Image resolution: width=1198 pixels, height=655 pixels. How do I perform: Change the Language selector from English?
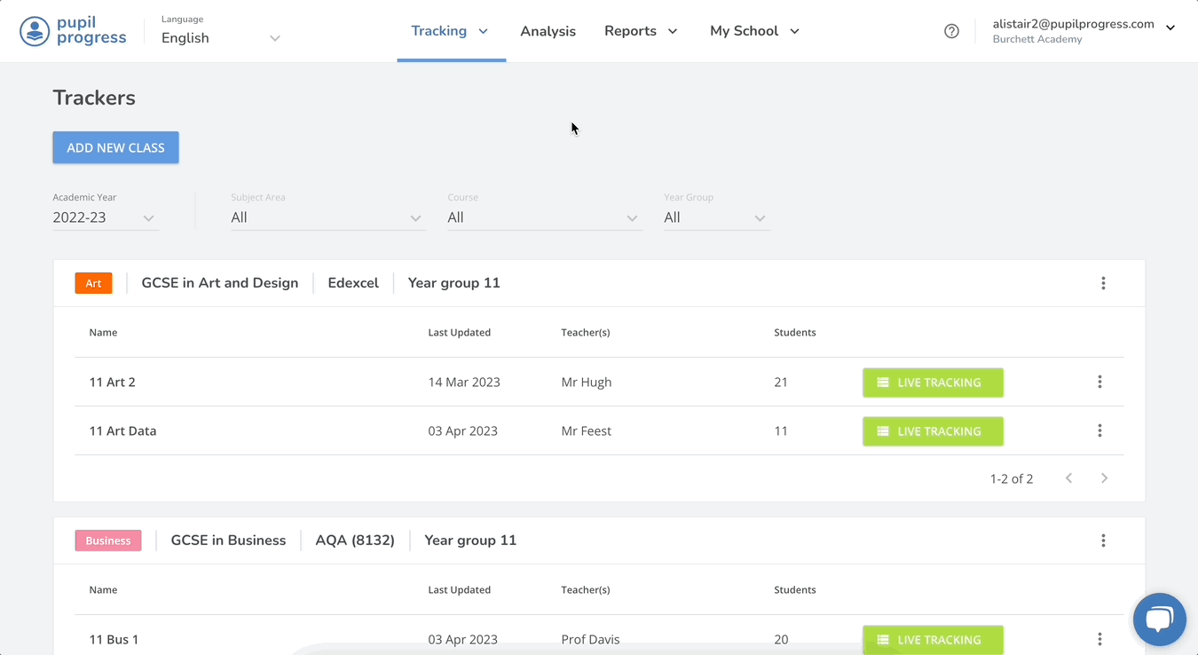click(220, 38)
